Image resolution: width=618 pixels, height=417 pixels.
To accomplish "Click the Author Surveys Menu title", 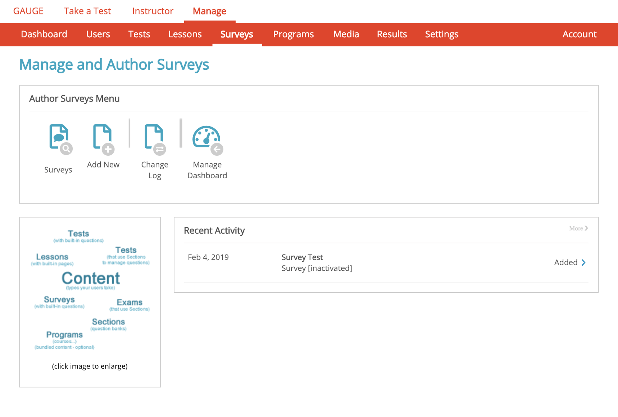I will [x=74, y=98].
